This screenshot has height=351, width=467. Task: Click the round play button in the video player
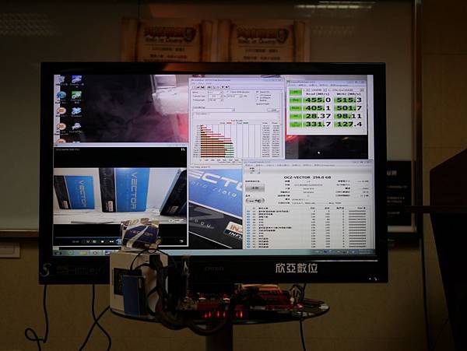click(118, 242)
